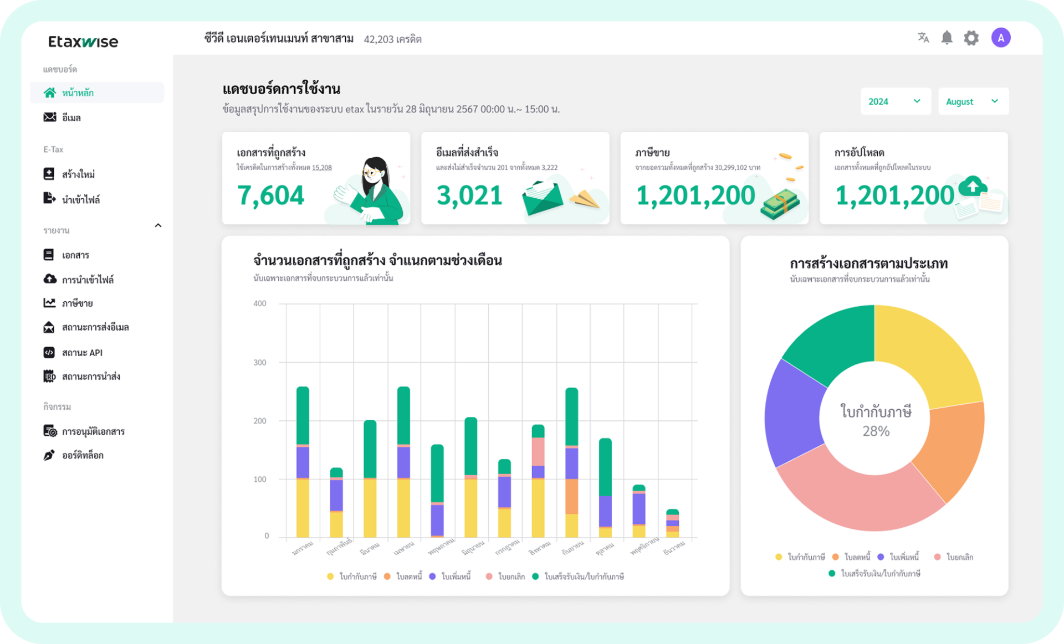The height and width of the screenshot is (644, 1064).
Task: Click the สถานะ API code icon
Action: pyautogui.click(x=49, y=352)
